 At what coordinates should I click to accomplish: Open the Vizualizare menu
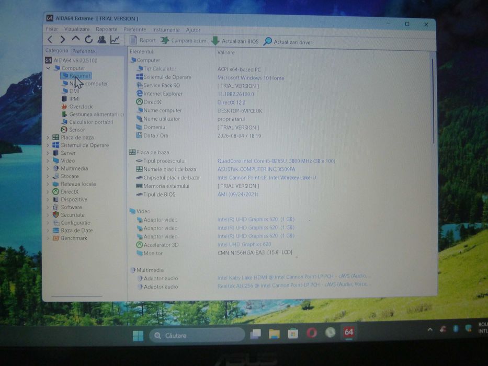point(76,29)
